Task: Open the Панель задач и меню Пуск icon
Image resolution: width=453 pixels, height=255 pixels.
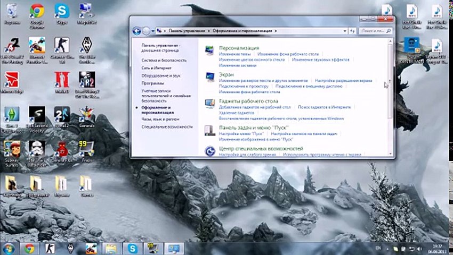Action: [210, 130]
